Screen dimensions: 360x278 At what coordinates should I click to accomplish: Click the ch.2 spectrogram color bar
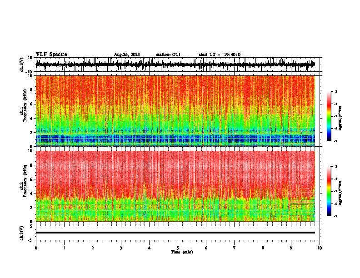[329, 191]
